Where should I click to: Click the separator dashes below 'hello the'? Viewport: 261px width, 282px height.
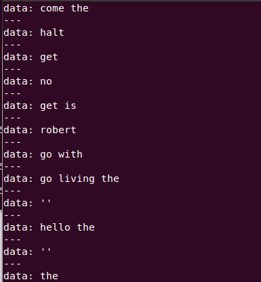13,239
